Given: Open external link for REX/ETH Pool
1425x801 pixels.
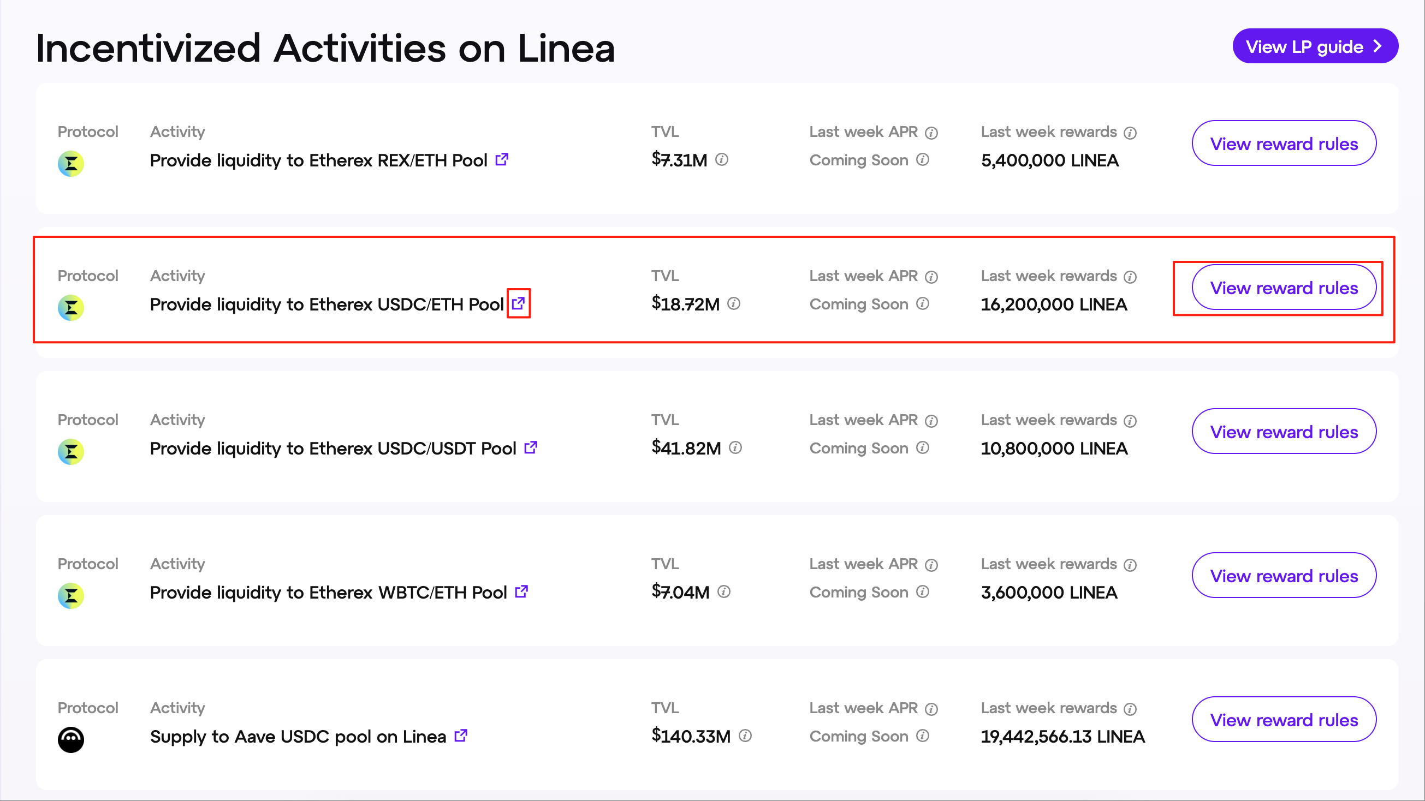Looking at the screenshot, I should (x=502, y=160).
